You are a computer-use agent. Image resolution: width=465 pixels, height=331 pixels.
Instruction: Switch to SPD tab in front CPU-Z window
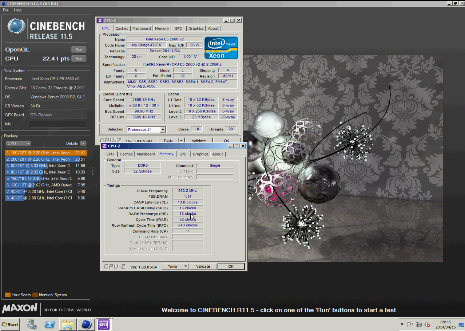pyautogui.click(x=183, y=154)
